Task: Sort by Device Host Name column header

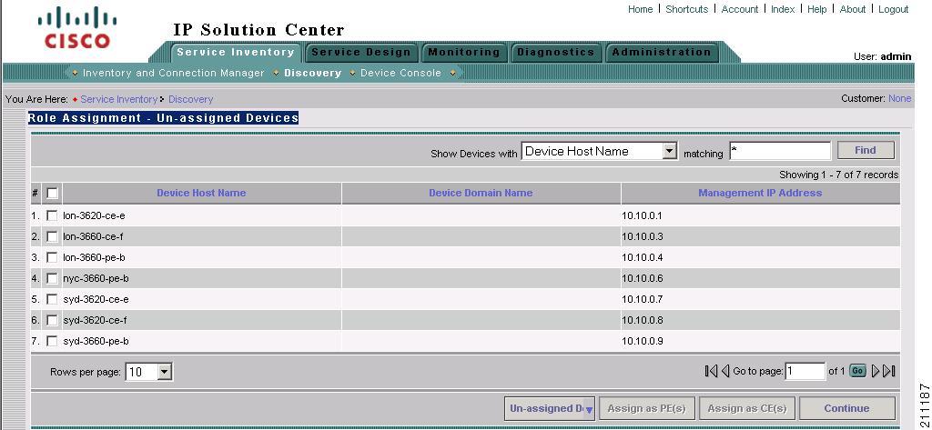Action: pos(201,193)
